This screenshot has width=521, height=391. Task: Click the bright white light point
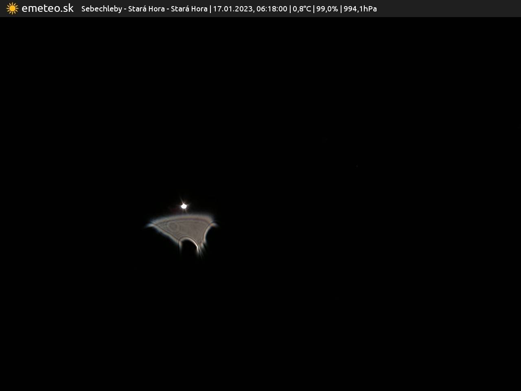click(x=184, y=206)
